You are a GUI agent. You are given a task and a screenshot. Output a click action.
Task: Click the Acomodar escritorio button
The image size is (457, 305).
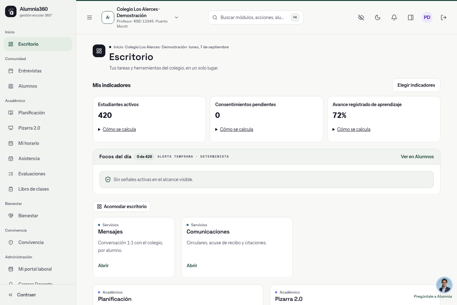pos(122,207)
